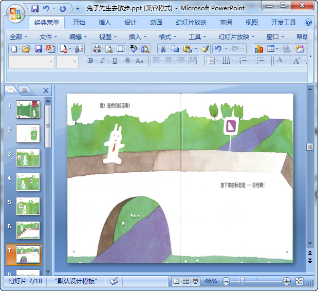Switch to Normal view button
318x291 pixels.
(176, 281)
